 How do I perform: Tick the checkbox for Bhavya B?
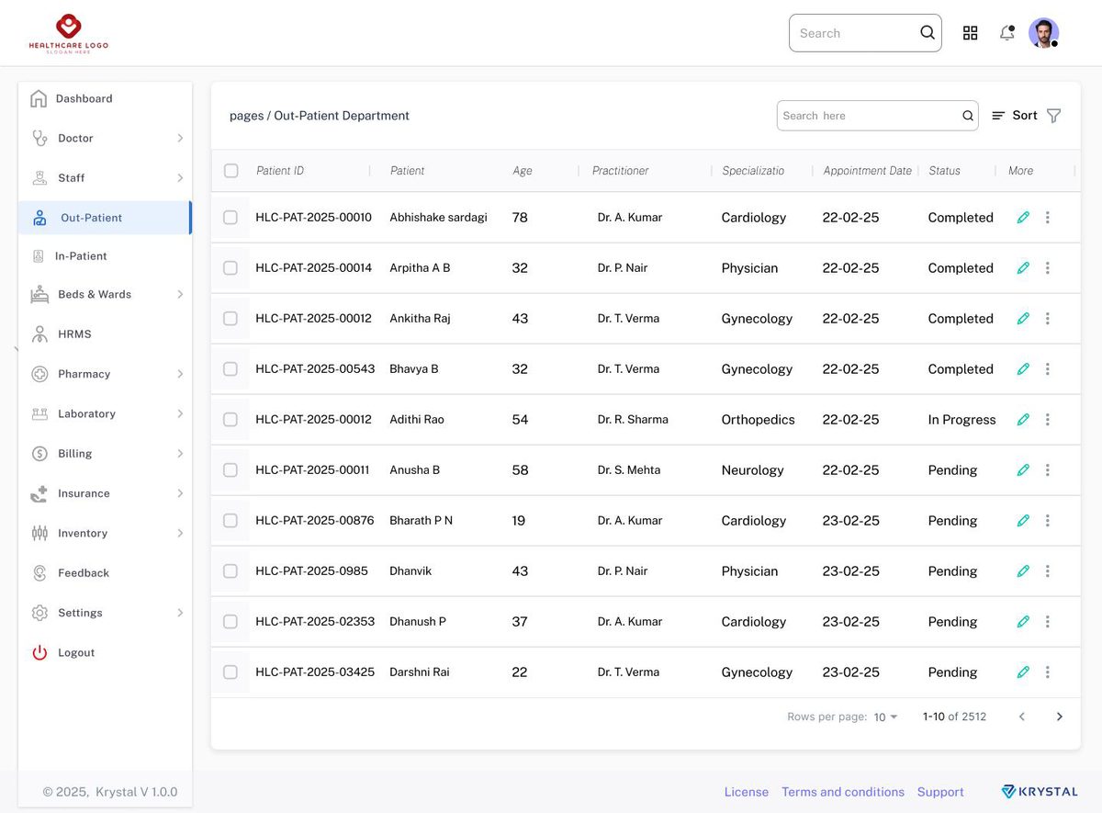(231, 369)
